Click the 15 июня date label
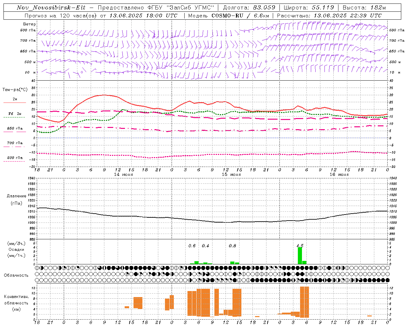This screenshot has width=406, height=325. coord(231,175)
